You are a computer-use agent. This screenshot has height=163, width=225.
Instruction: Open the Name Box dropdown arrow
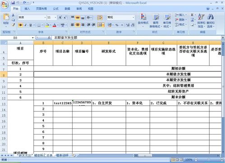pyautogui.click(x=32, y=38)
